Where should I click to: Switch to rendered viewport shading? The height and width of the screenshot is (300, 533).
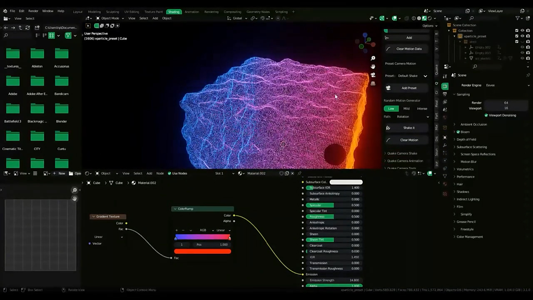click(430, 18)
